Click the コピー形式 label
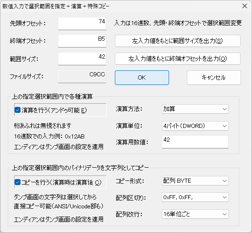252x233 pixels. (130, 181)
